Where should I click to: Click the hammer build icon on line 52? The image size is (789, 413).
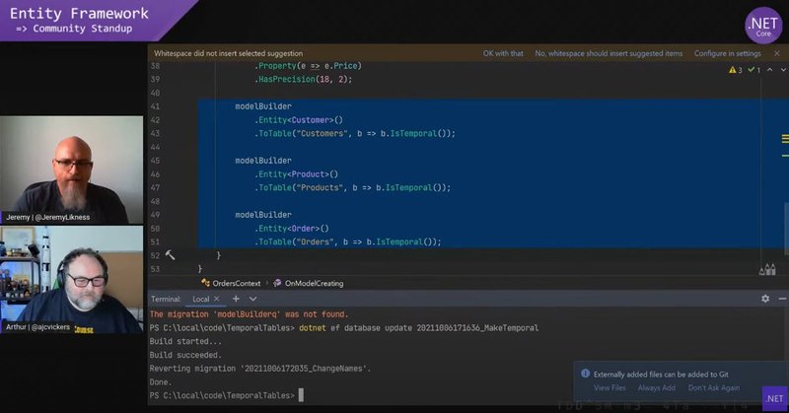(x=170, y=255)
